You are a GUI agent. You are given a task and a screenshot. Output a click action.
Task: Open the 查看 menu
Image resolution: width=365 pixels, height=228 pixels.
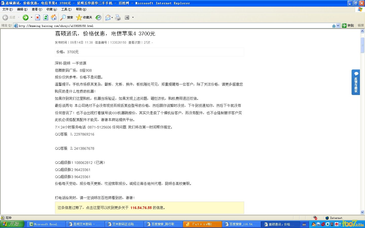click(x=37, y=9)
